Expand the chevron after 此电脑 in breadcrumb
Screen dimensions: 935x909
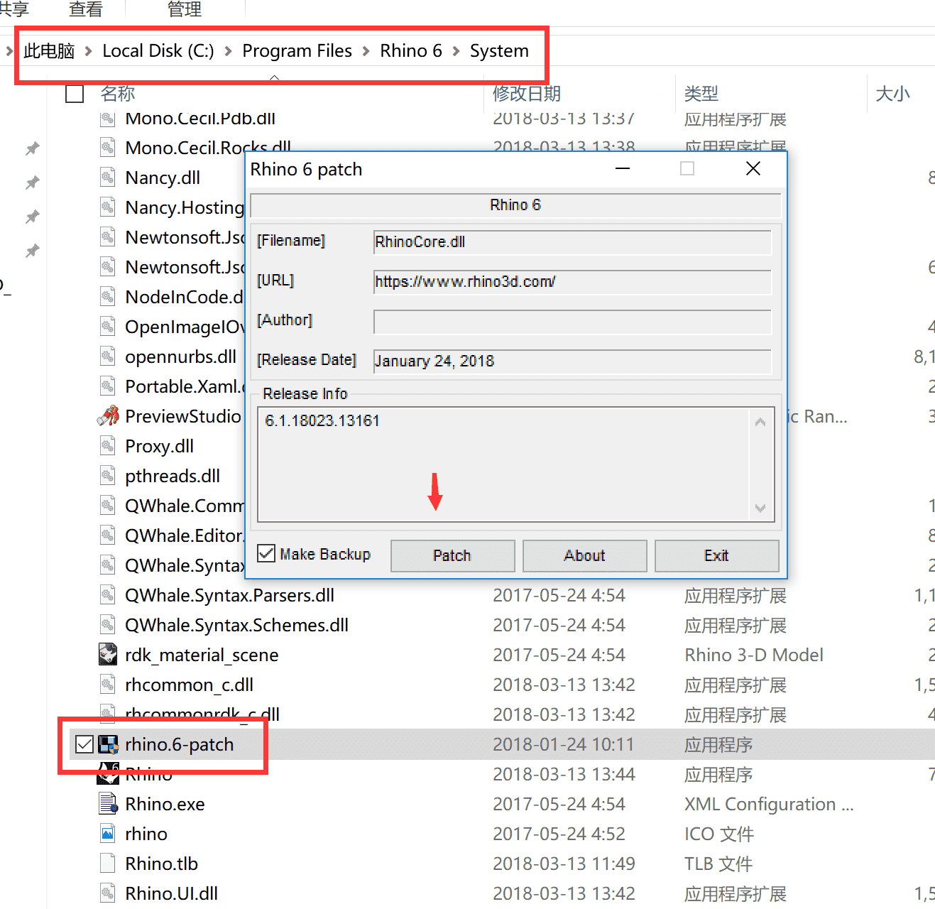point(89,51)
